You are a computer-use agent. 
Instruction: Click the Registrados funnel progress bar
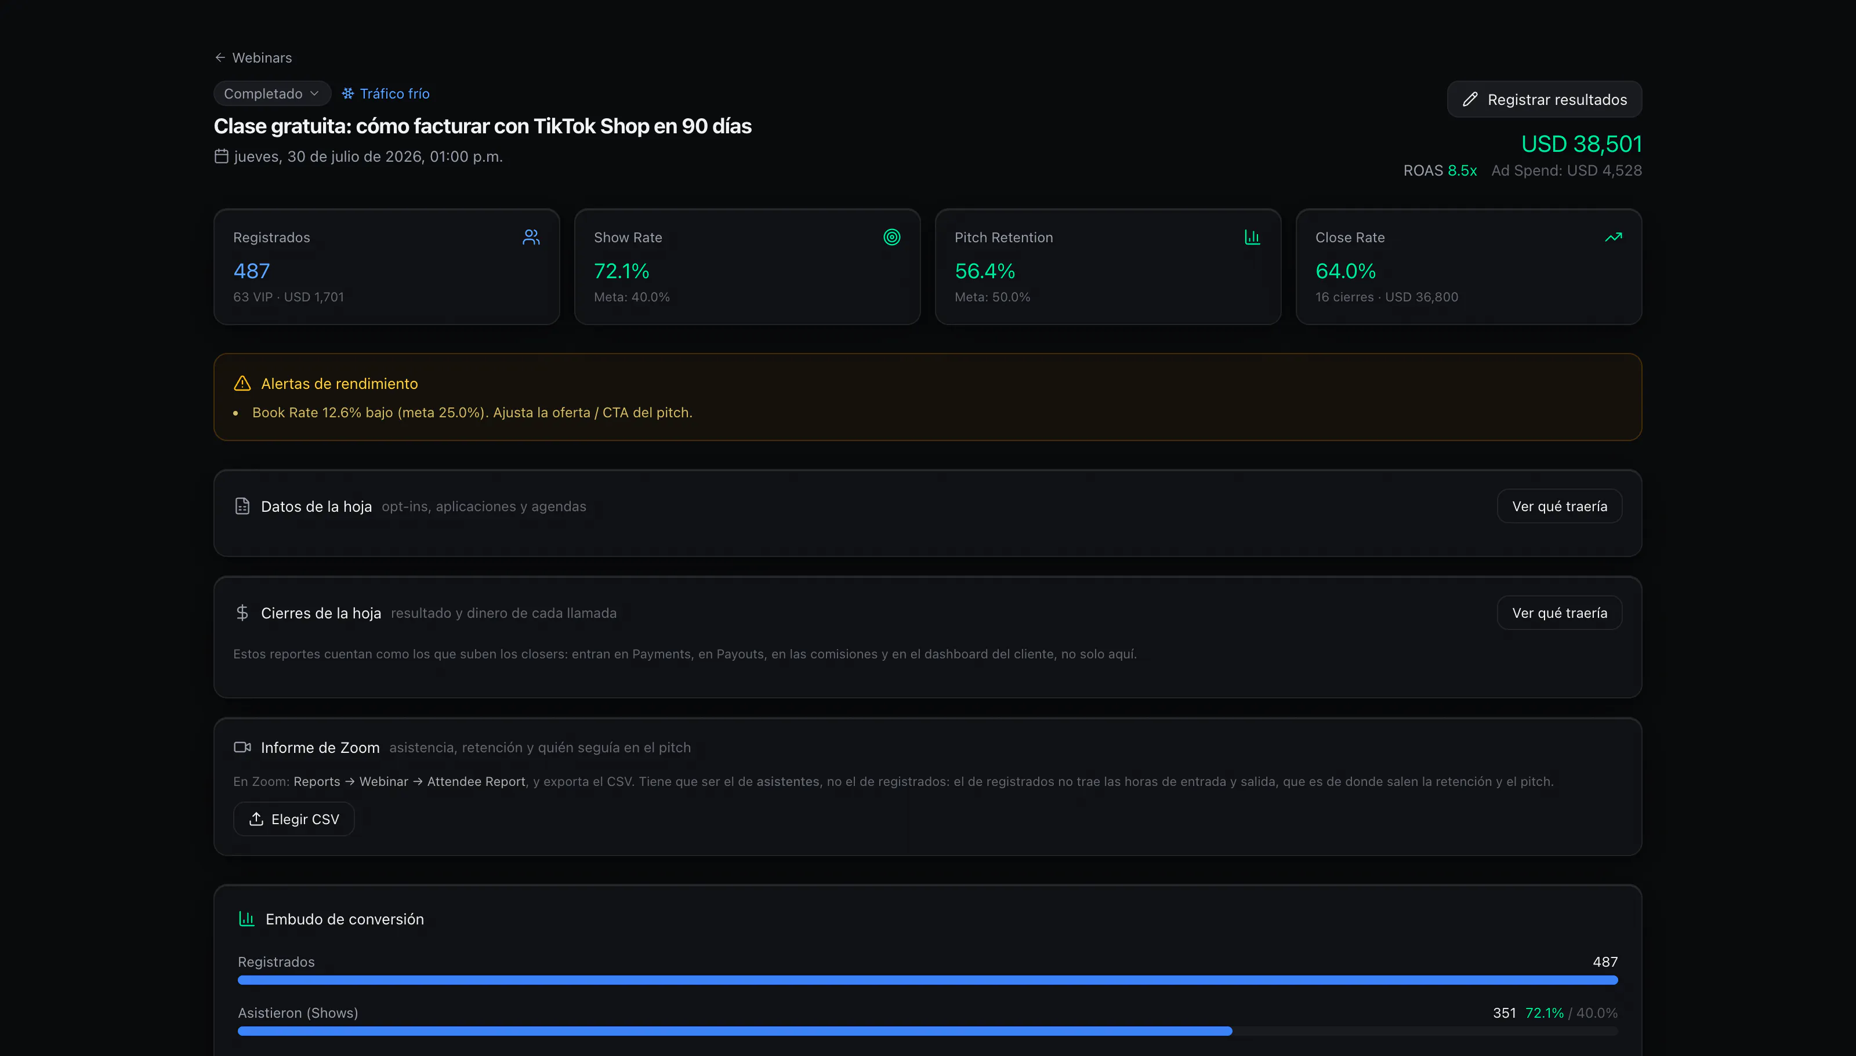click(927, 980)
